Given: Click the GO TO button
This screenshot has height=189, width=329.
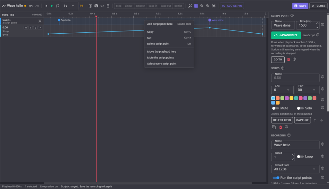Looking at the screenshot, I should coord(278,59).
